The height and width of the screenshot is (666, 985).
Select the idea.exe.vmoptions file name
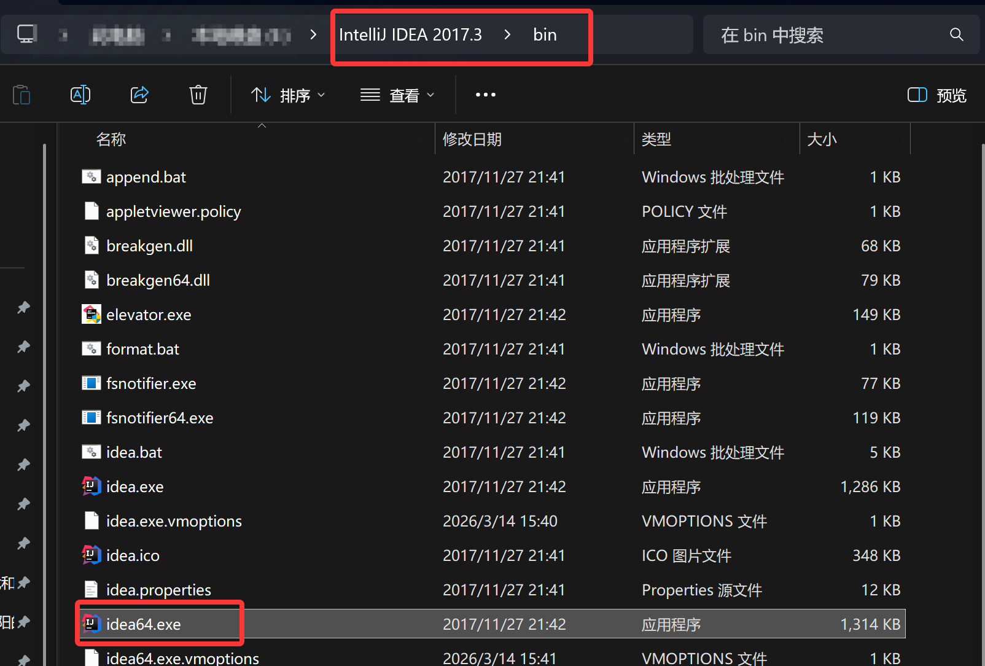(x=174, y=521)
